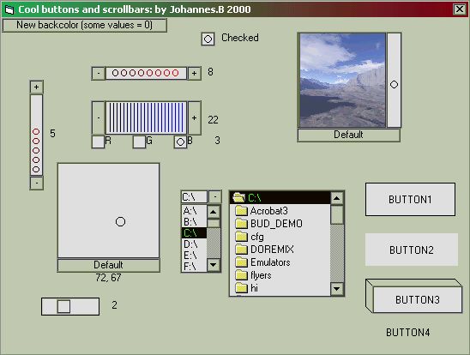Click minus button below vertical red circles bar
The image size is (470, 355).
(x=37, y=183)
